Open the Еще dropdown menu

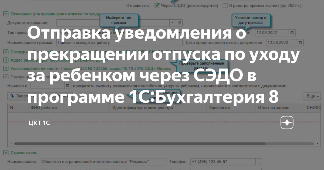[x=312, y=96]
